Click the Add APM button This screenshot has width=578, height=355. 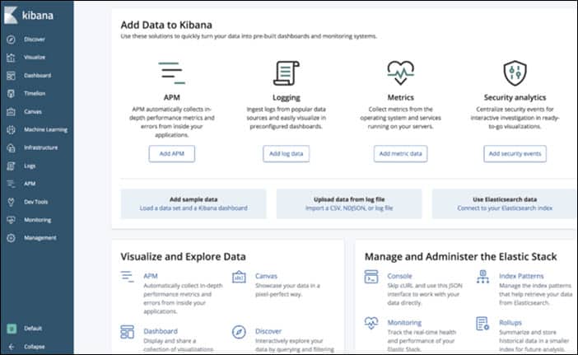pyautogui.click(x=172, y=154)
